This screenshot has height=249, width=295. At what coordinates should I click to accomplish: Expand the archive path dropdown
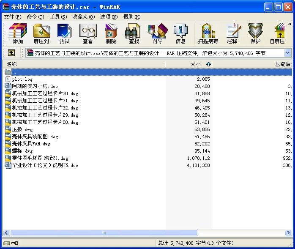pos(287,53)
